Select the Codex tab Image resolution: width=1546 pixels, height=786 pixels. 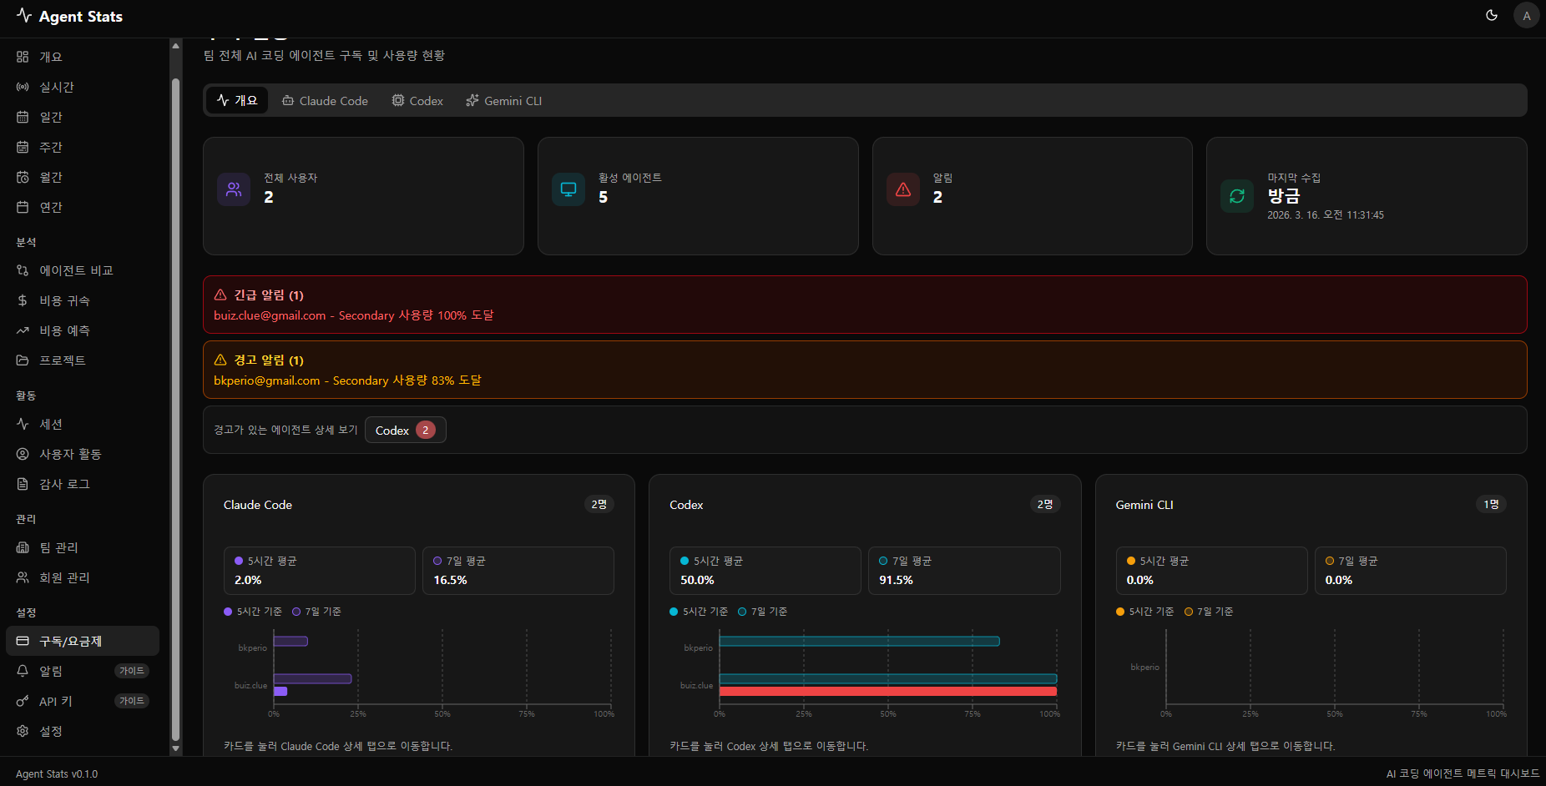pos(417,101)
